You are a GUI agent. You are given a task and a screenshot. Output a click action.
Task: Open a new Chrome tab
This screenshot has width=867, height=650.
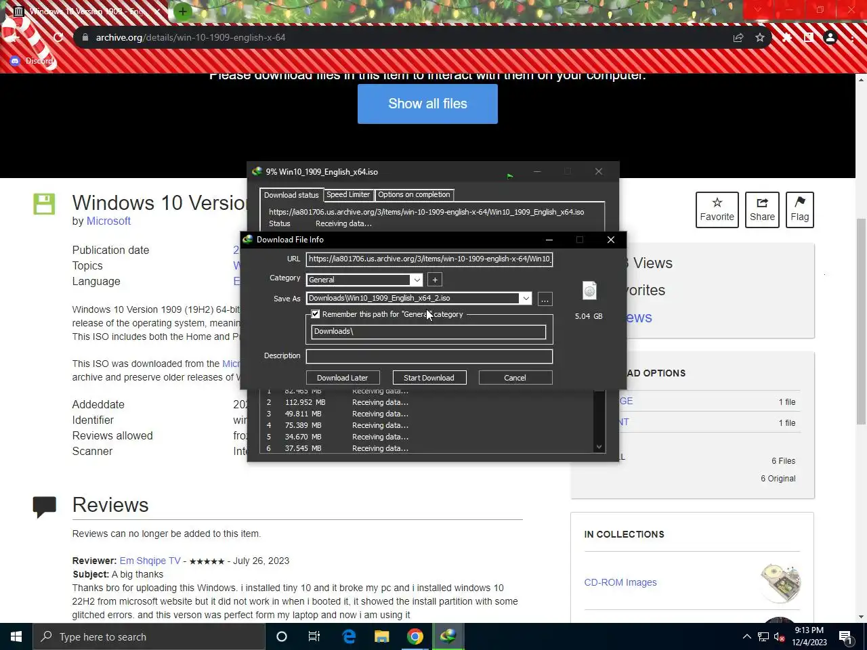click(182, 11)
